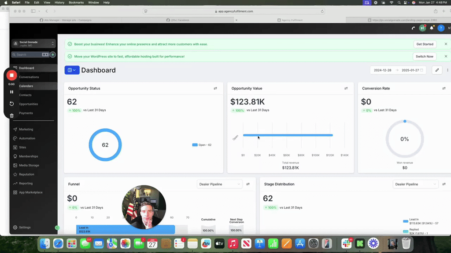Click the Reporting chart icon
451x253 pixels.
pos(15,183)
